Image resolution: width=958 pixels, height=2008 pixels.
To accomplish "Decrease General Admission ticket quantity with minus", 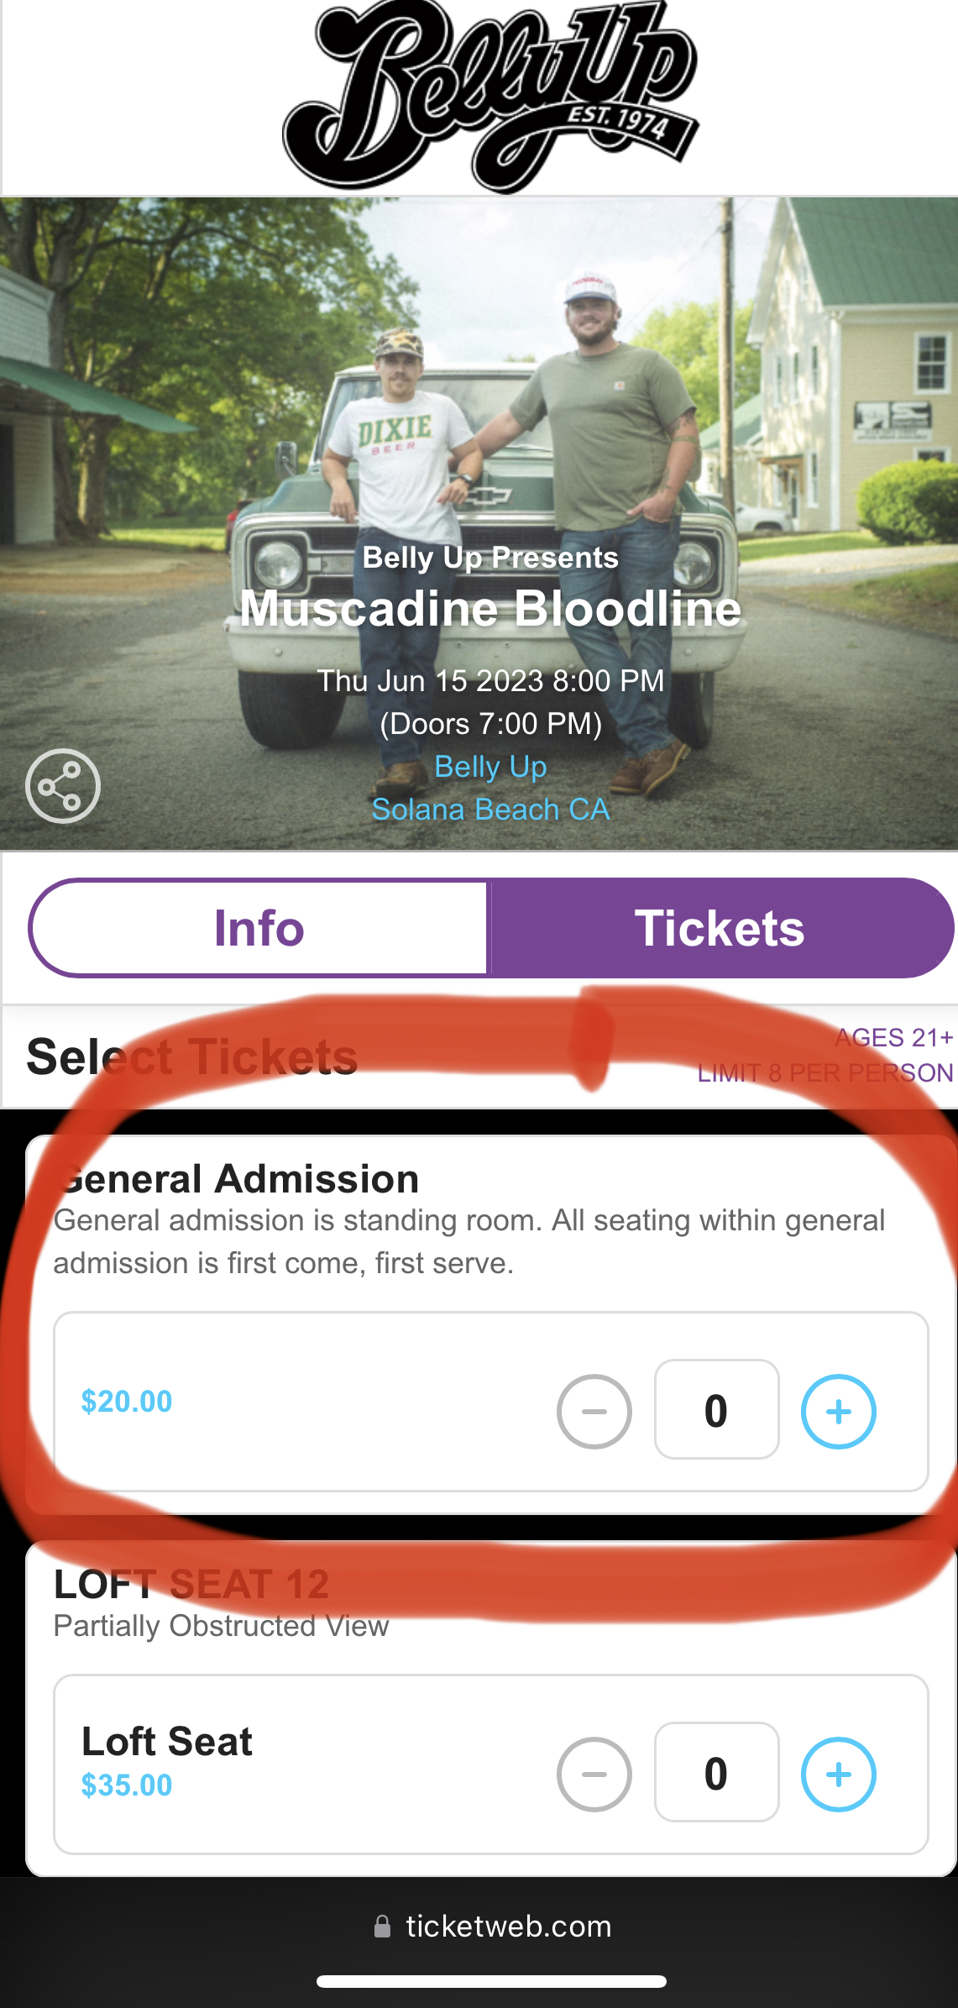I will (x=594, y=1412).
